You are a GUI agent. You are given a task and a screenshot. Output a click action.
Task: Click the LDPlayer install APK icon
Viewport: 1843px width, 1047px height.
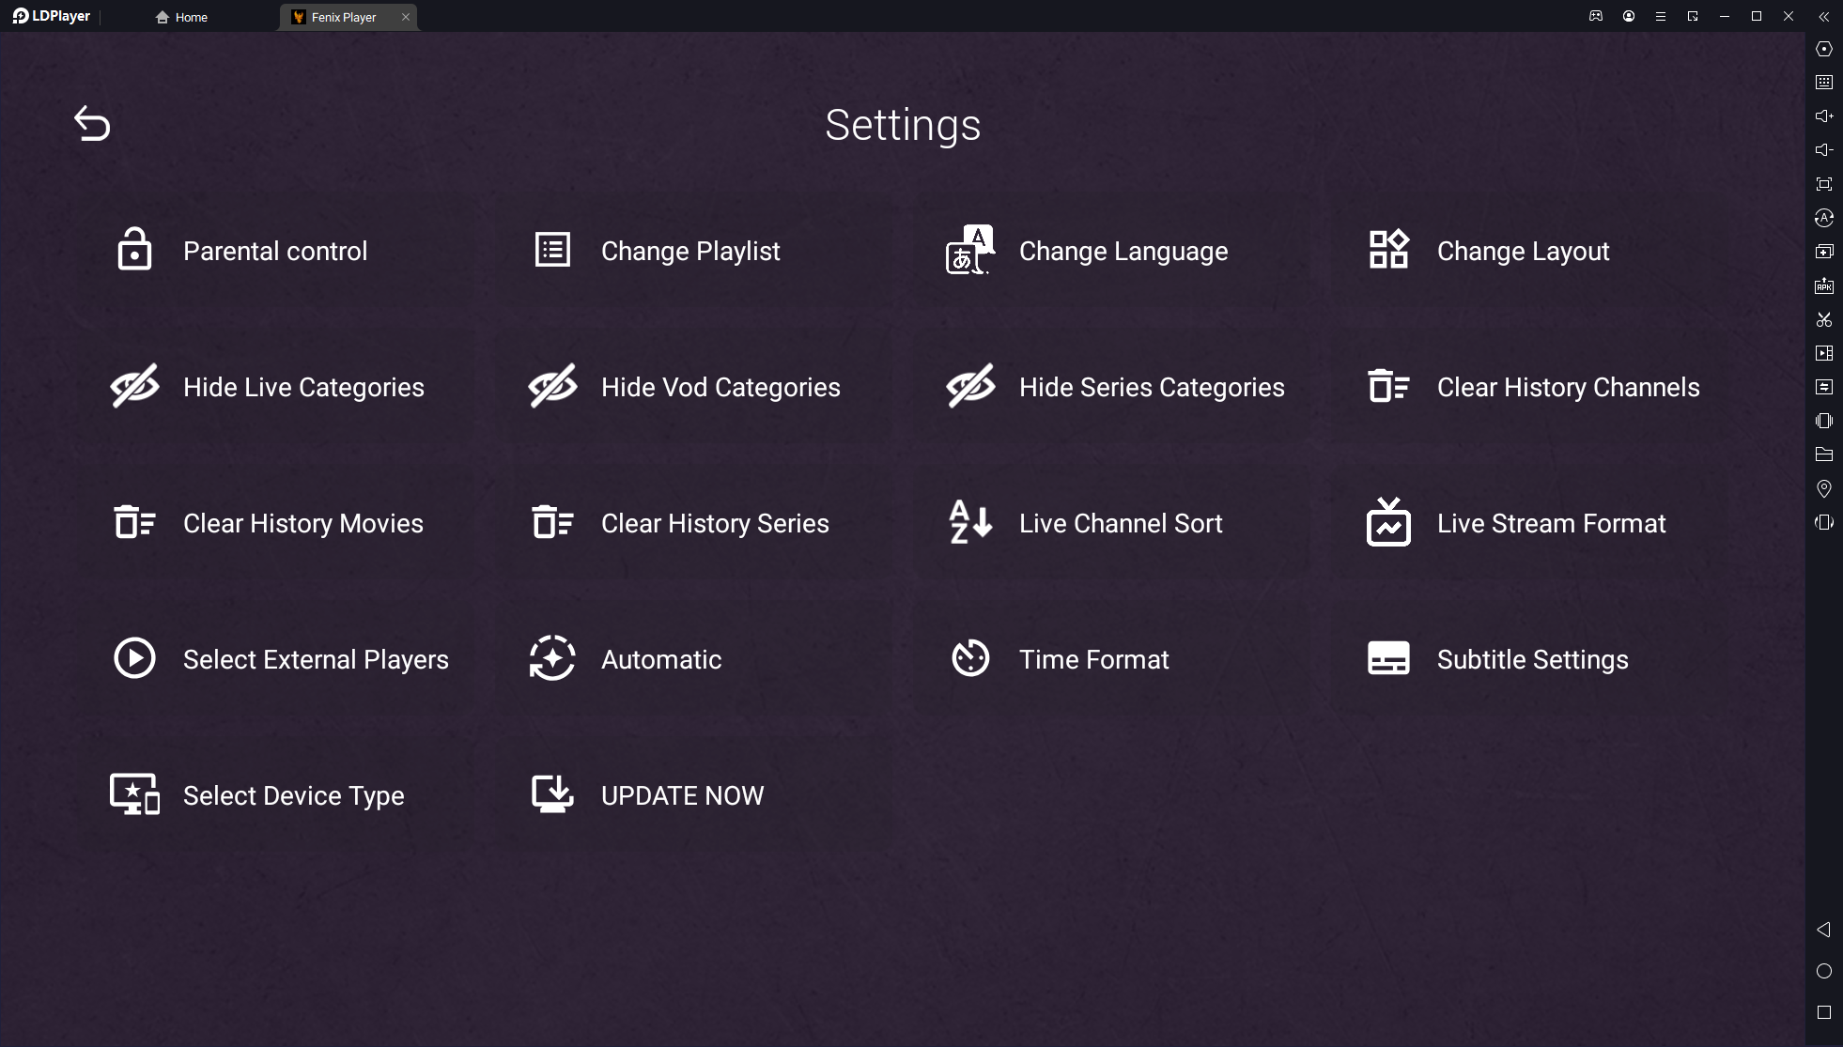point(1824,285)
